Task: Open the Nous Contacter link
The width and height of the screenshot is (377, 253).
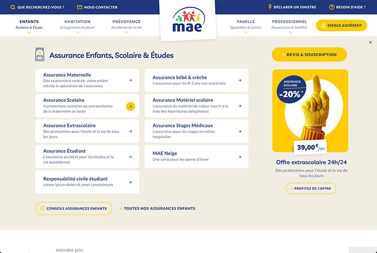Action: (98, 7)
